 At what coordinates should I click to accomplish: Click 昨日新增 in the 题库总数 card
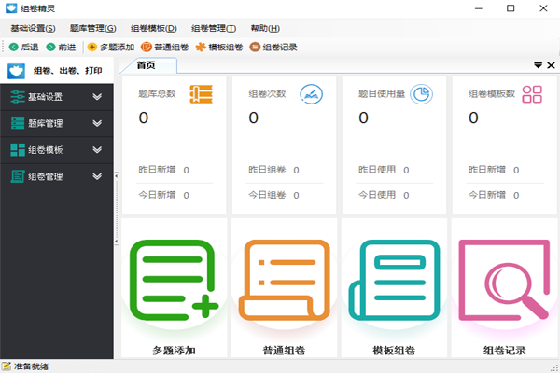coord(157,170)
